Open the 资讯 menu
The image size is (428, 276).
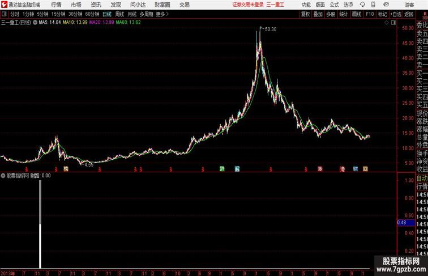coord(96,5)
